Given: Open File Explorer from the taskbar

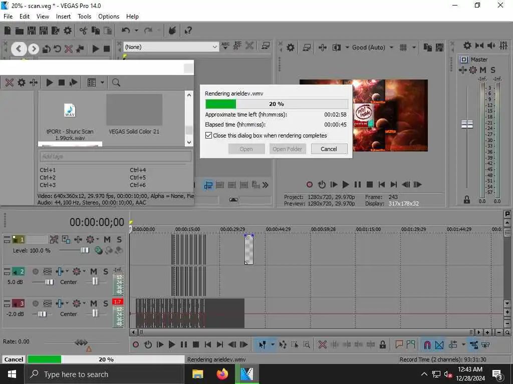Looking at the screenshot, I should point(197,374).
